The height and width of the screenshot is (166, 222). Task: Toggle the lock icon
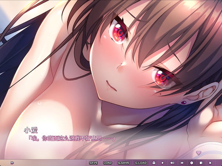point(154,163)
